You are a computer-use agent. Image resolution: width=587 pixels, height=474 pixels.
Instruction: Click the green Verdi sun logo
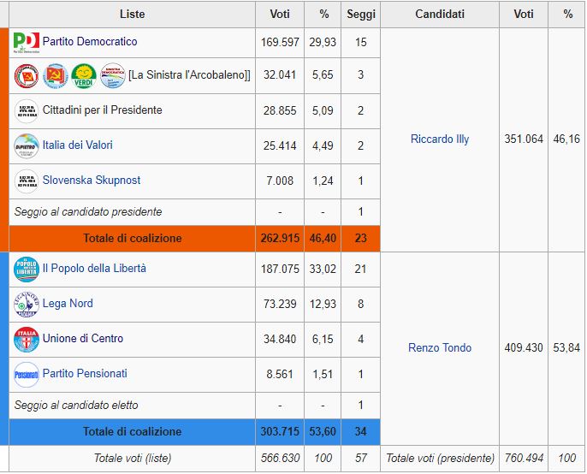83,75
